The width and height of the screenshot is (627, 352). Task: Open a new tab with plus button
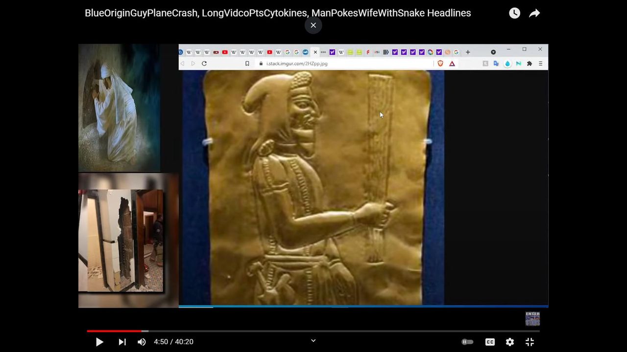(x=468, y=52)
